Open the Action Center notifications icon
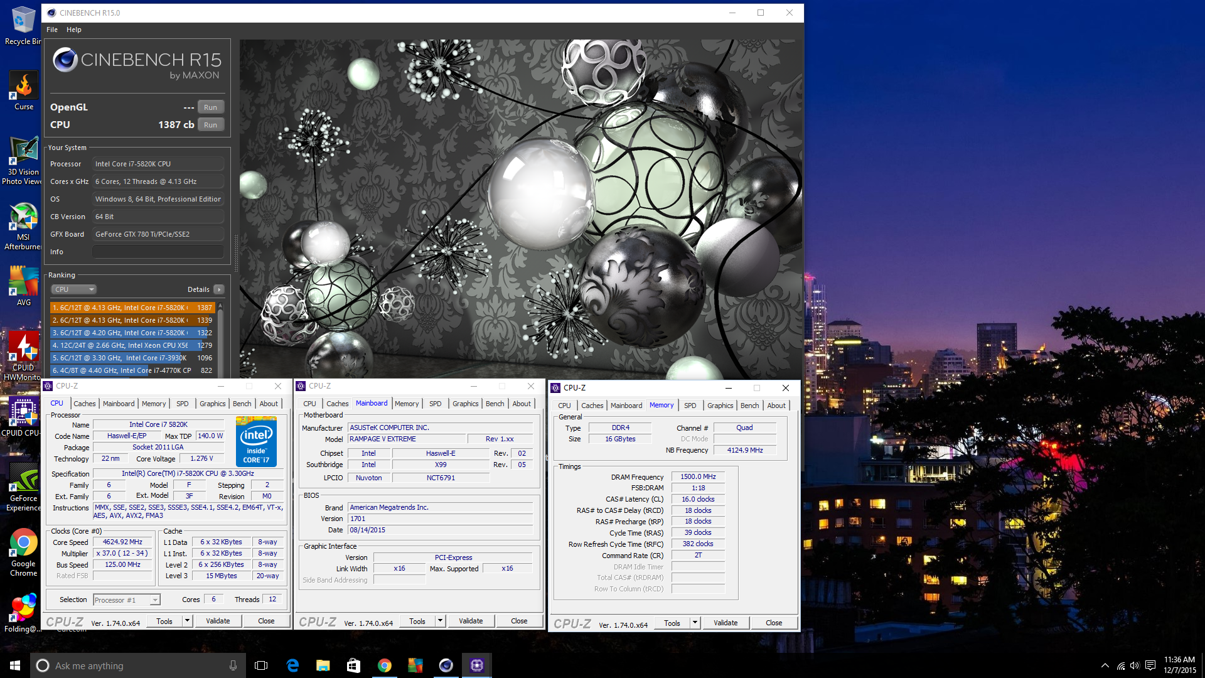The width and height of the screenshot is (1205, 678). pyautogui.click(x=1150, y=665)
